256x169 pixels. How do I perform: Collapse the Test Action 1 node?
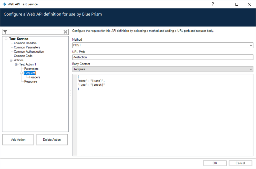[x=16, y=64]
